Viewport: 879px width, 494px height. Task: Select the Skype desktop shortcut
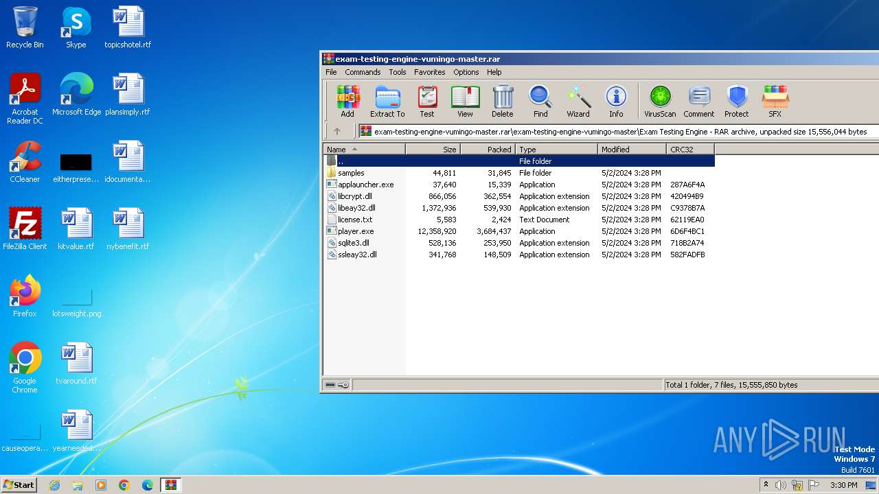point(76,27)
